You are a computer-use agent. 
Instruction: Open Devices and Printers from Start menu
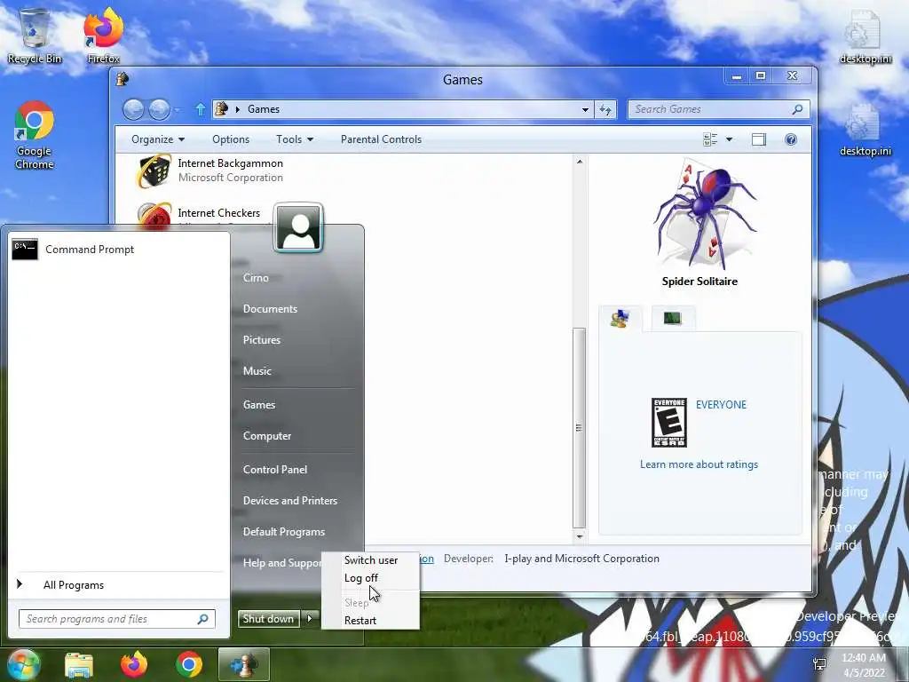click(x=290, y=501)
